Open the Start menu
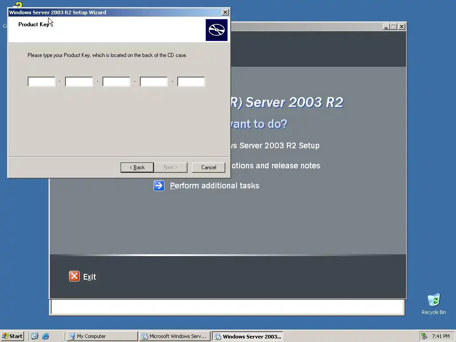Image resolution: width=456 pixels, height=342 pixels. tap(12, 336)
